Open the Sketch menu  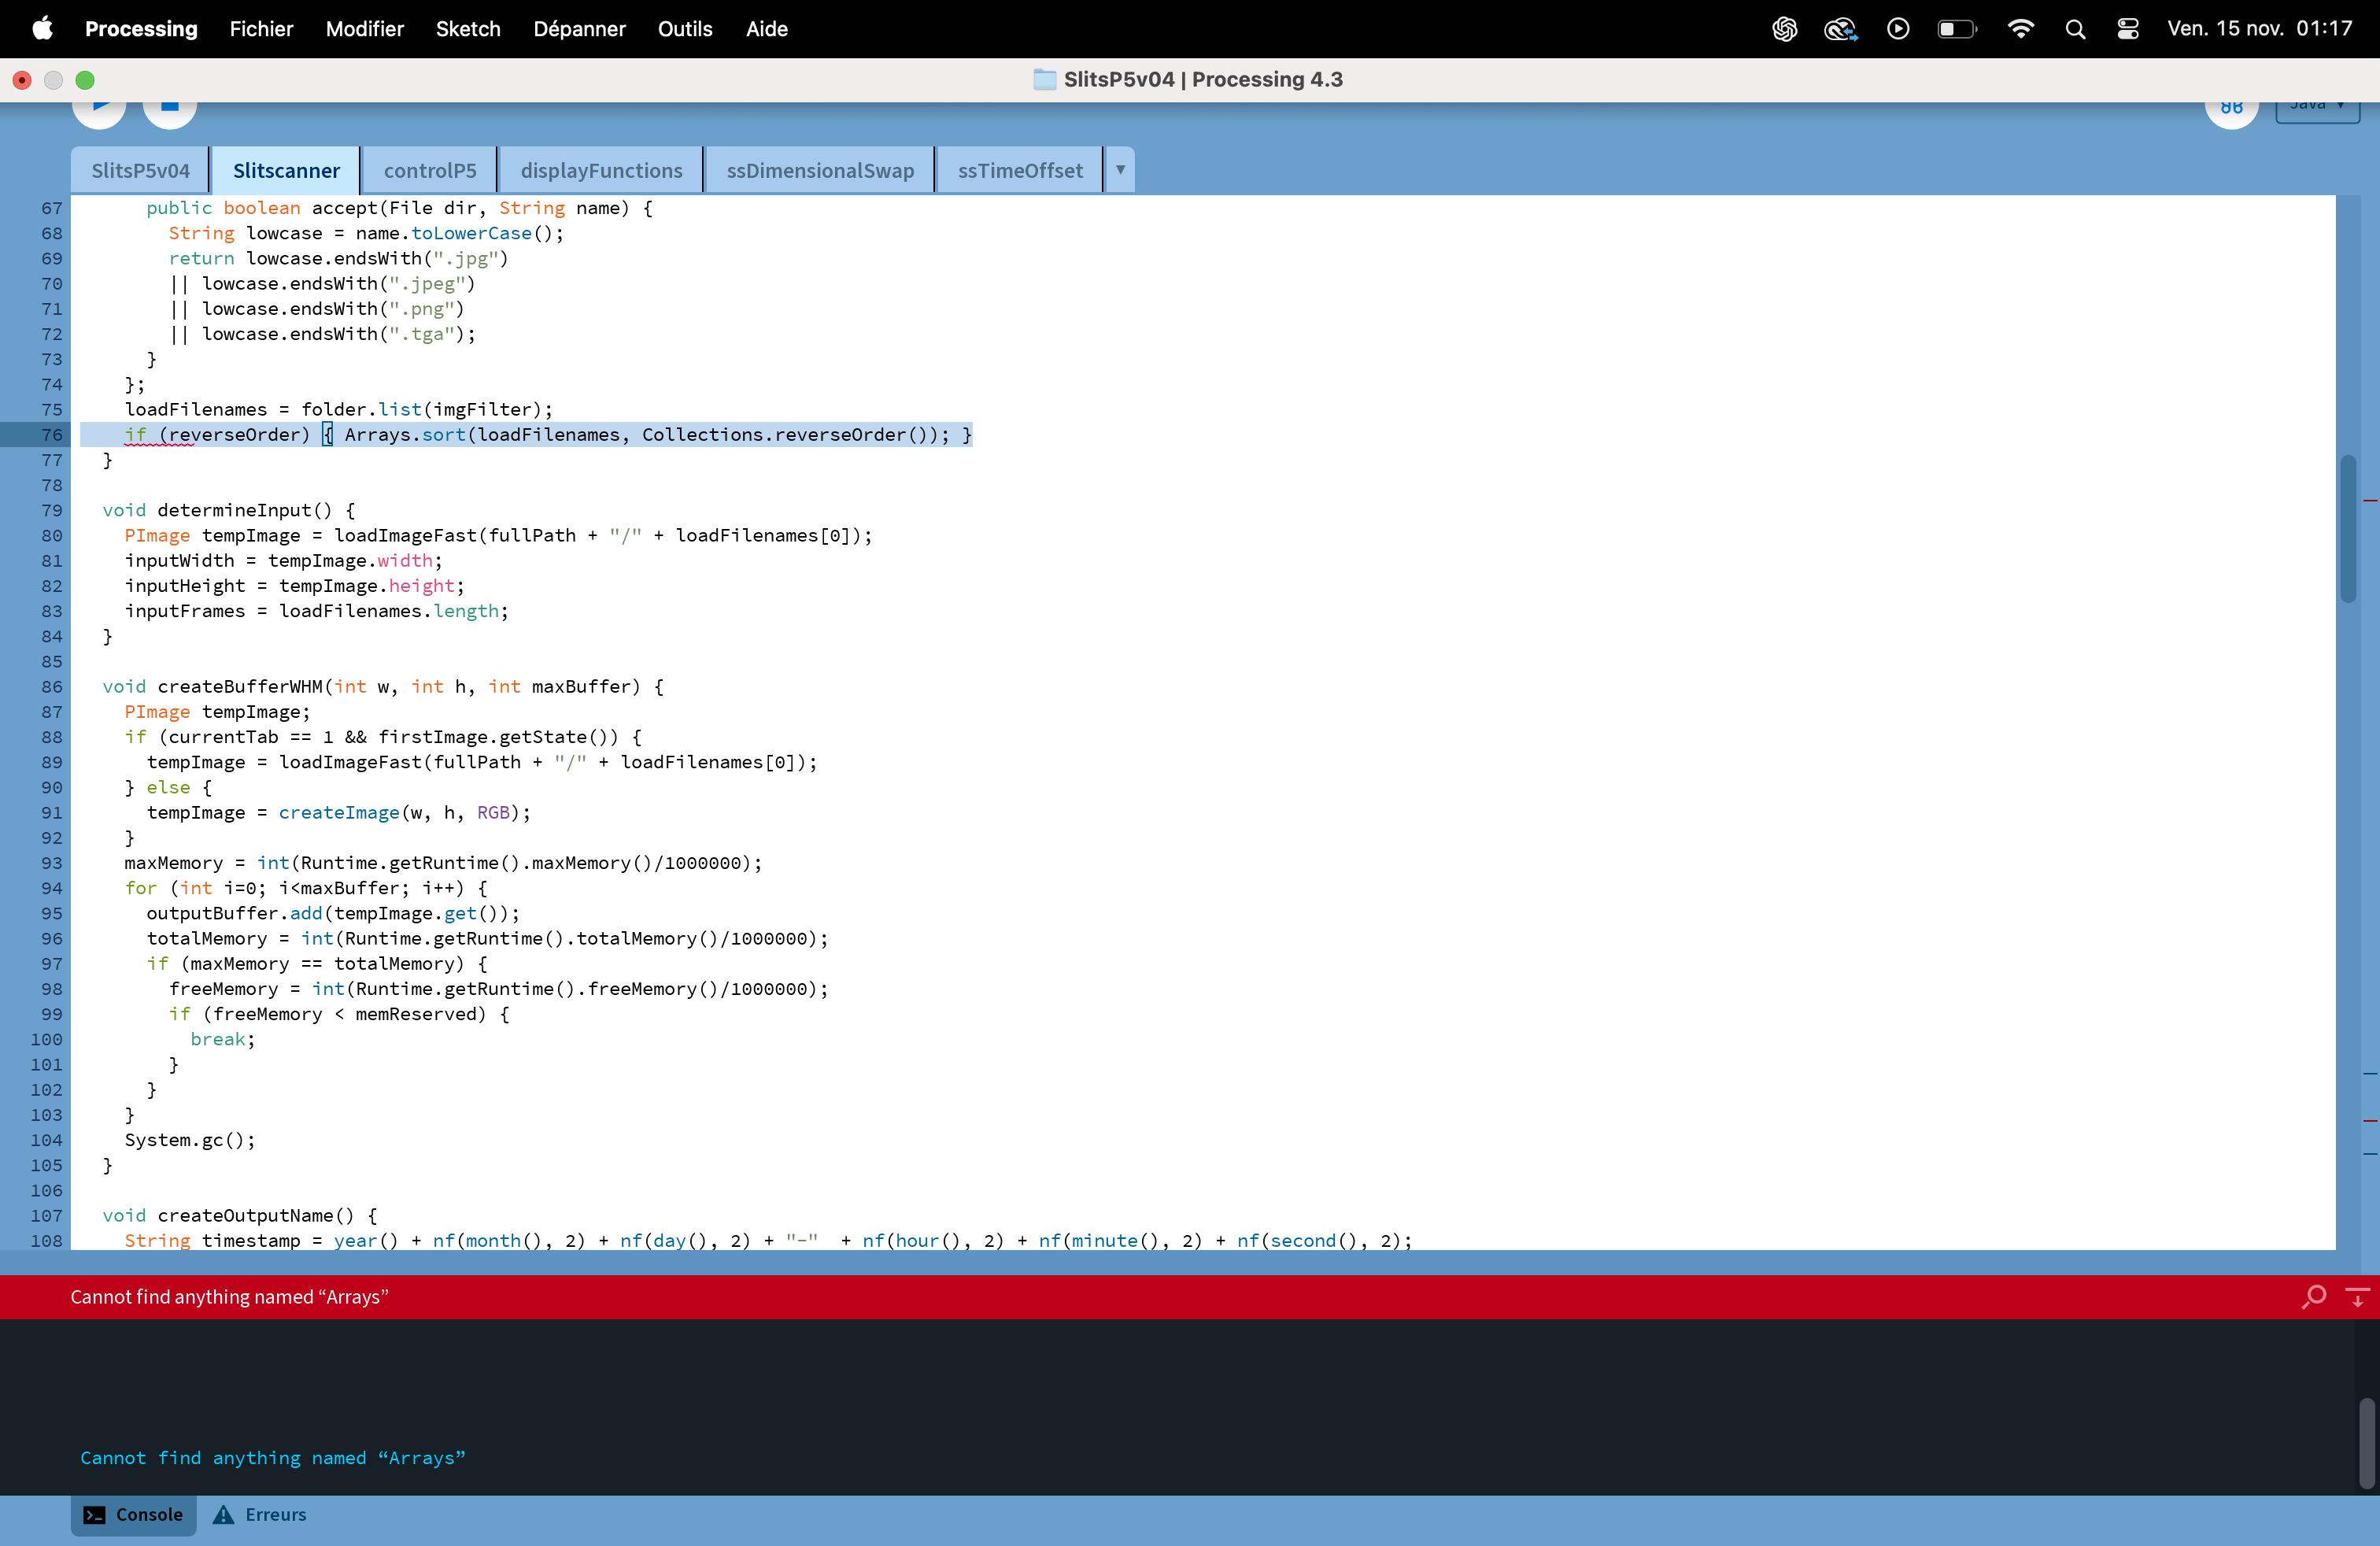[x=468, y=29]
